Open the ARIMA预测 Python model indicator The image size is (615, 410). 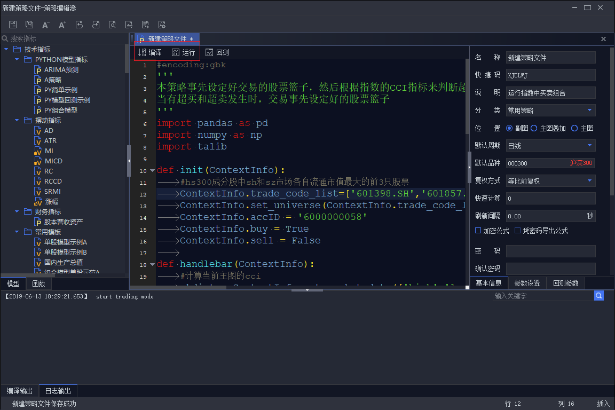61,70
